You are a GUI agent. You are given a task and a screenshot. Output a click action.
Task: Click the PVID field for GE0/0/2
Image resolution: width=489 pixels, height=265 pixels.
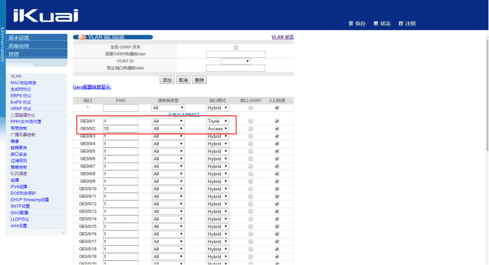[x=120, y=129]
